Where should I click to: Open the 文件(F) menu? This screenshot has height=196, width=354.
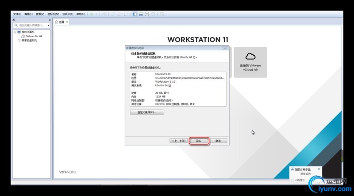pyautogui.click(x=17, y=14)
